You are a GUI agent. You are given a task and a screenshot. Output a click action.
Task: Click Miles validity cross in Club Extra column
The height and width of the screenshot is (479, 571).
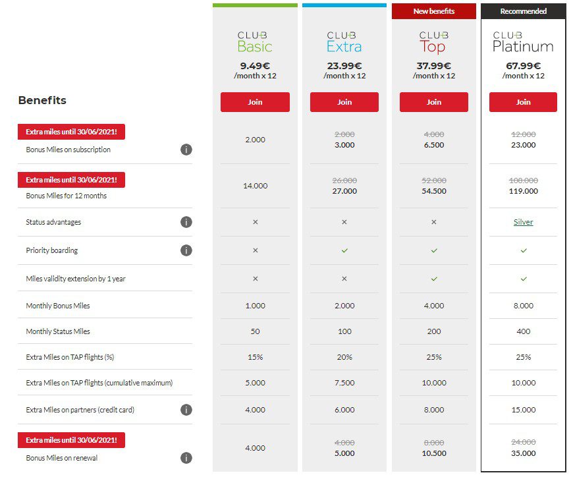pyautogui.click(x=344, y=279)
